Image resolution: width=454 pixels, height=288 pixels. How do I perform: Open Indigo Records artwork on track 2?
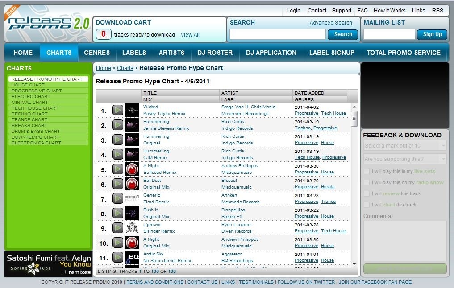132,125
